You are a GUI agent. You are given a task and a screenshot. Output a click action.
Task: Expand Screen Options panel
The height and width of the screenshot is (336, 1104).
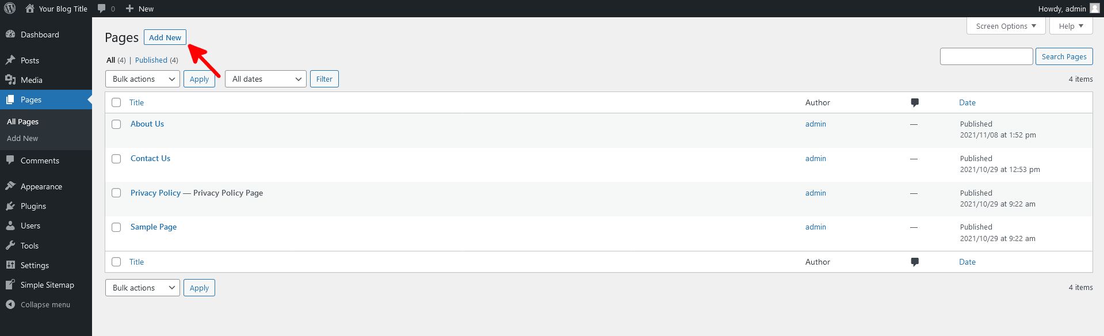1006,26
